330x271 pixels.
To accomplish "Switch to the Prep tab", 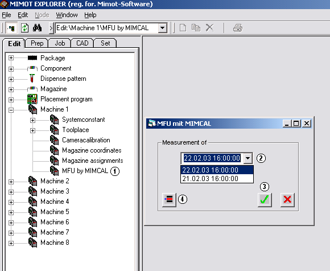I will pos(37,43).
